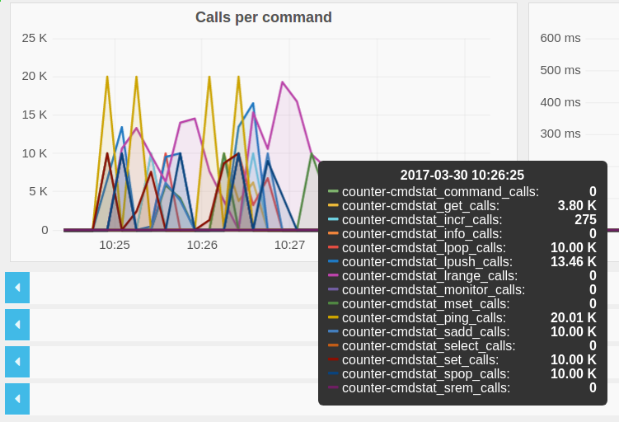The width and height of the screenshot is (619, 422).
Task: Click counter-cmdstat_sadd_calls label in tooltip
Action: [x=425, y=332]
